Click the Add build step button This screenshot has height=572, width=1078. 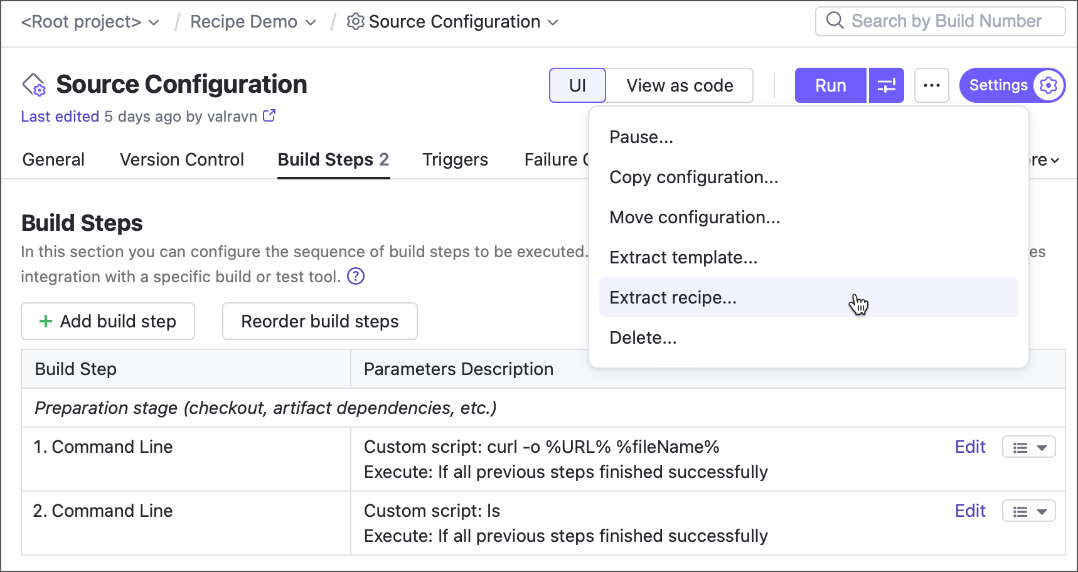click(x=108, y=321)
